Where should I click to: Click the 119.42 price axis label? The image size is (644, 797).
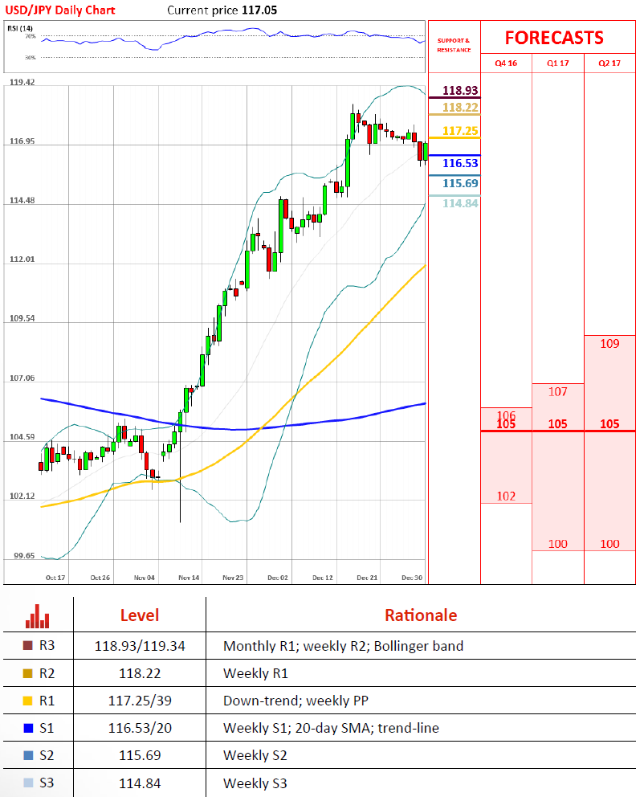coord(22,82)
